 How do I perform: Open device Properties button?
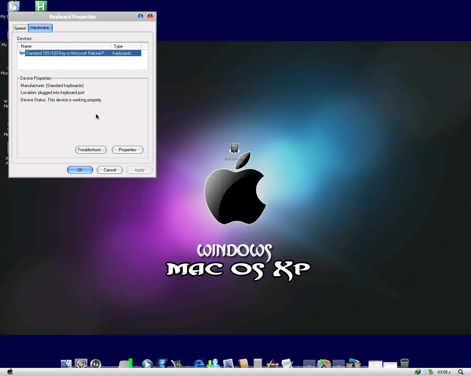(128, 150)
